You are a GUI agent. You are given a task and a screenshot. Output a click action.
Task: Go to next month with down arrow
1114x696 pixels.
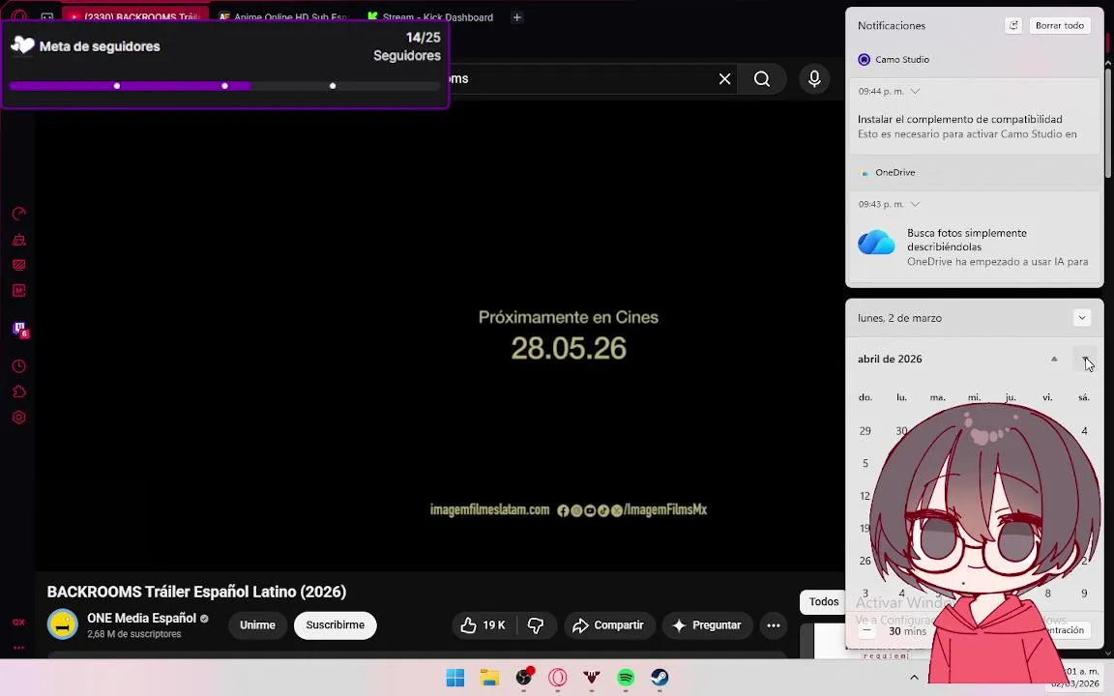click(1086, 360)
